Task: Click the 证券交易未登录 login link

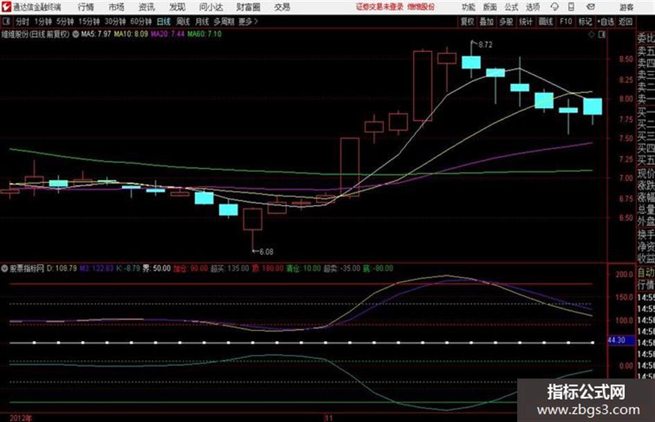Action: [x=380, y=7]
